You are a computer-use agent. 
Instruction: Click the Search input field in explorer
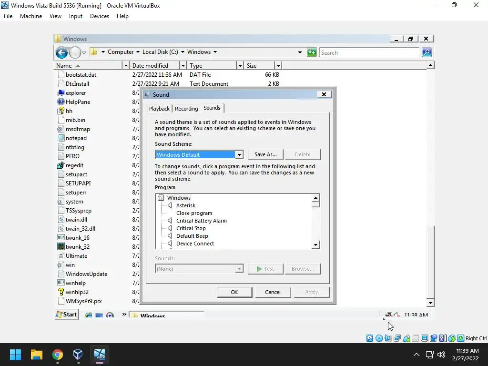pos(369,52)
